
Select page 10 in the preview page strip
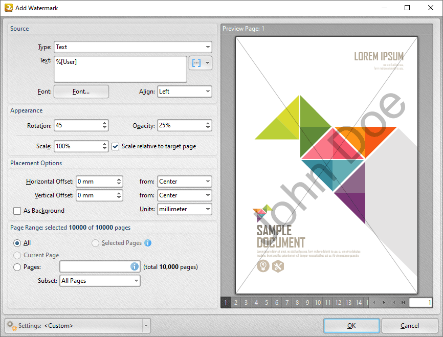(x=318, y=303)
